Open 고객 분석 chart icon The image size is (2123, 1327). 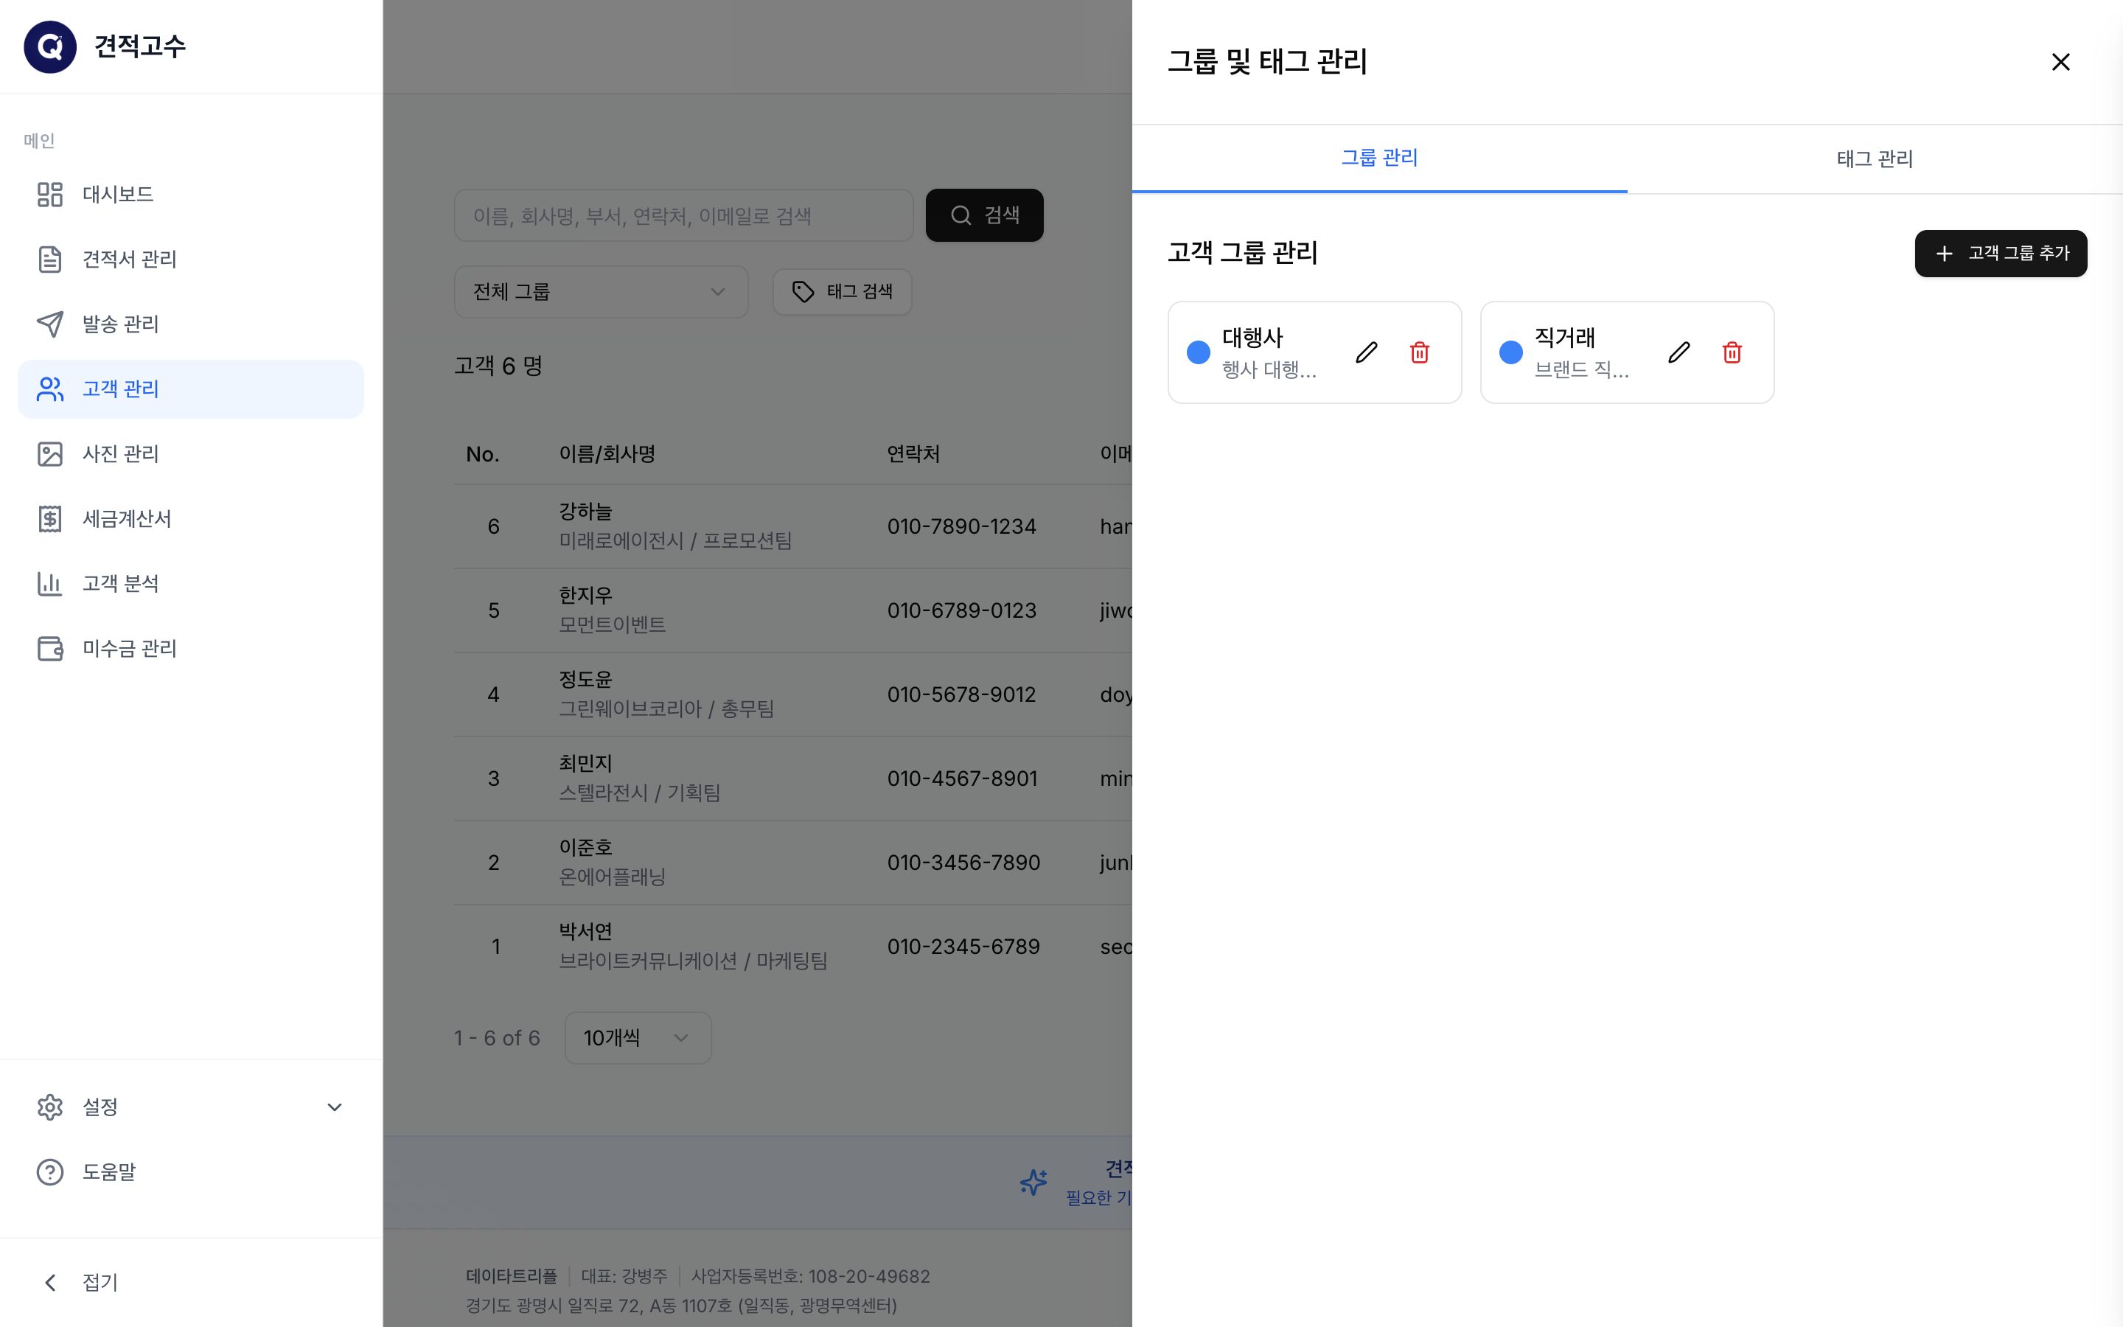click(x=50, y=584)
